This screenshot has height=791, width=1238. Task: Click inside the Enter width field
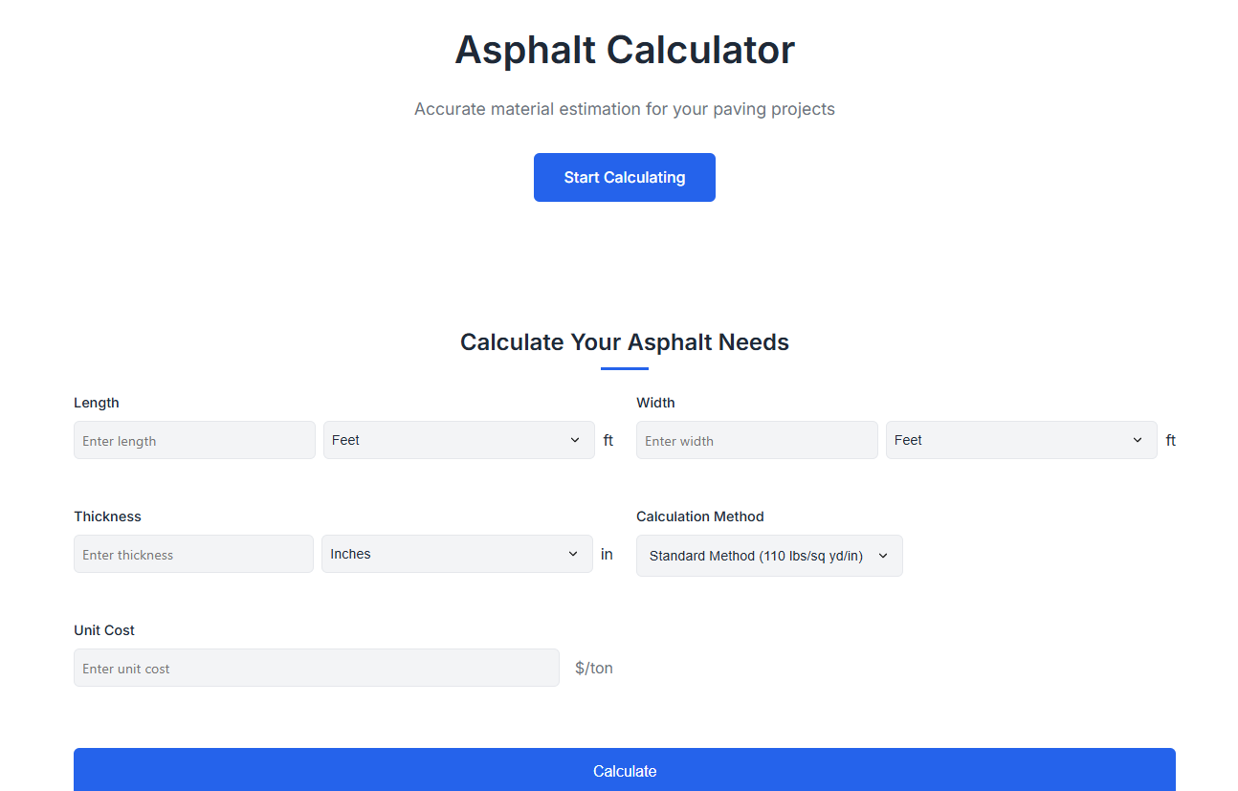757,440
